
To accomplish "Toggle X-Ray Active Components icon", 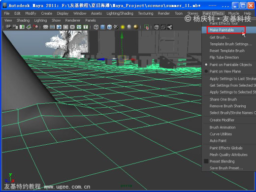I will click(163, 27).
